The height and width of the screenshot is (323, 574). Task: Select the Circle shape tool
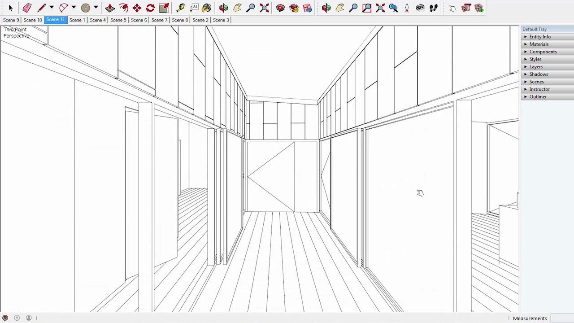click(85, 8)
